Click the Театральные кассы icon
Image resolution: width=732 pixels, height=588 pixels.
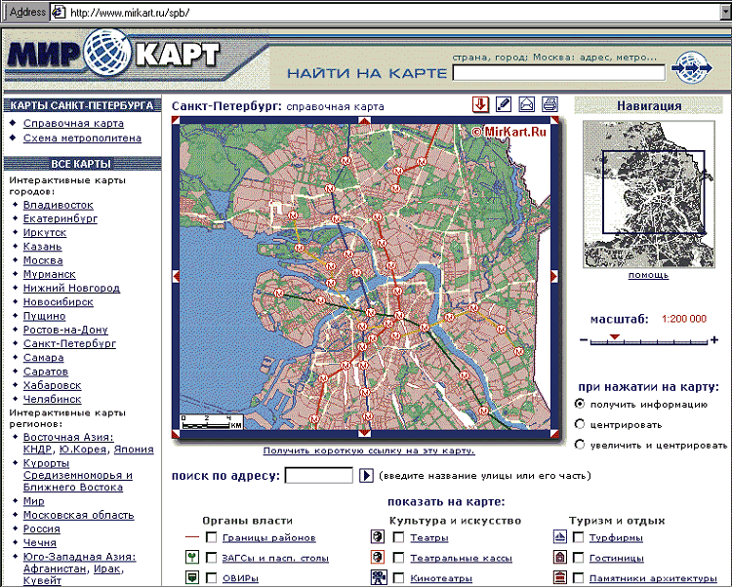(x=378, y=557)
